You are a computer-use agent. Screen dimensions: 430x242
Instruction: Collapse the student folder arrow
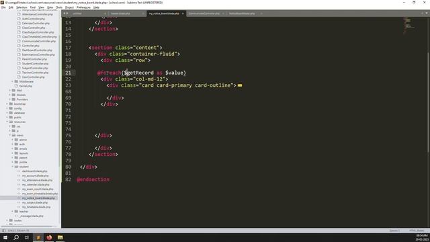[12, 167]
